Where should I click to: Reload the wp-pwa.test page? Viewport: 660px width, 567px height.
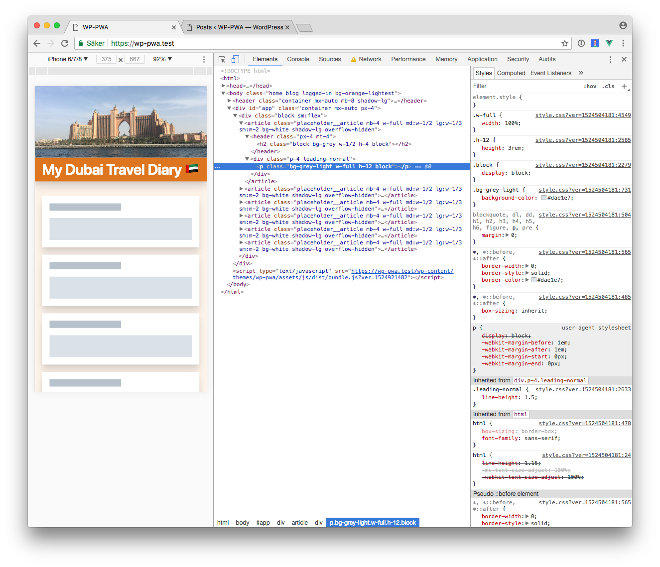65,43
